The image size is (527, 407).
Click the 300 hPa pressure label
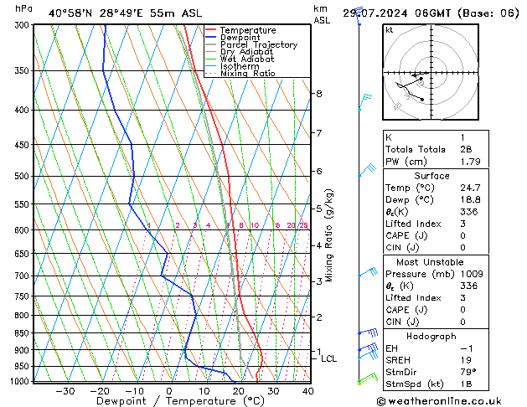click(x=23, y=25)
